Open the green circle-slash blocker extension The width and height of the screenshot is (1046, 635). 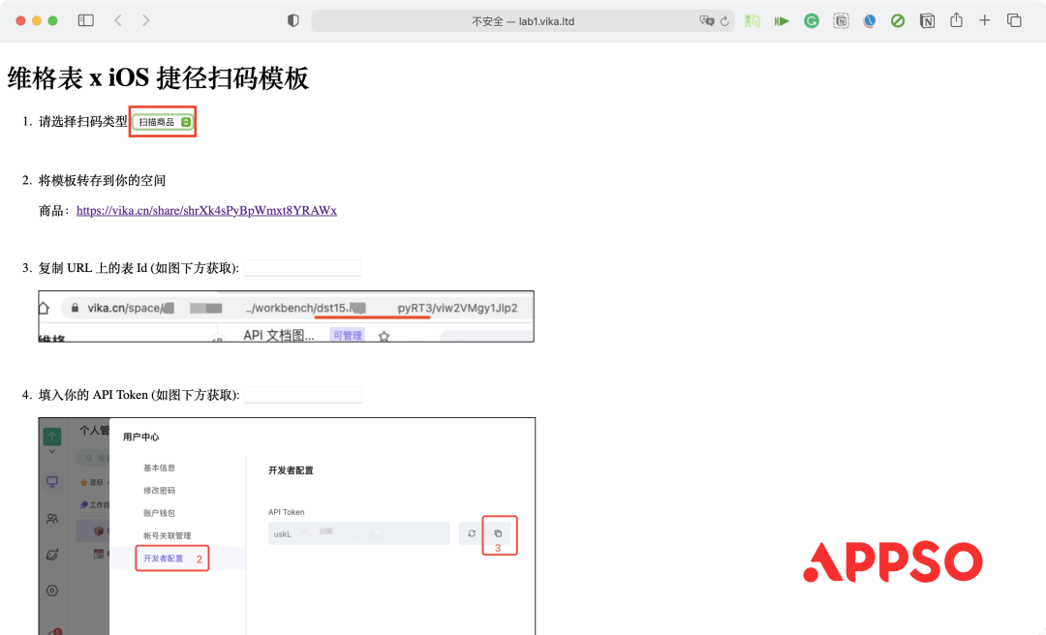[898, 21]
